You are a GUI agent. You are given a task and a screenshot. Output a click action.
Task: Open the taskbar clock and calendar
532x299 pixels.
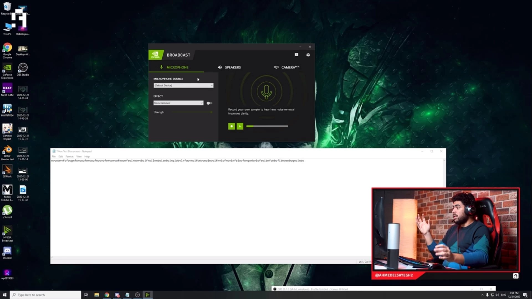(x=514, y=295)
